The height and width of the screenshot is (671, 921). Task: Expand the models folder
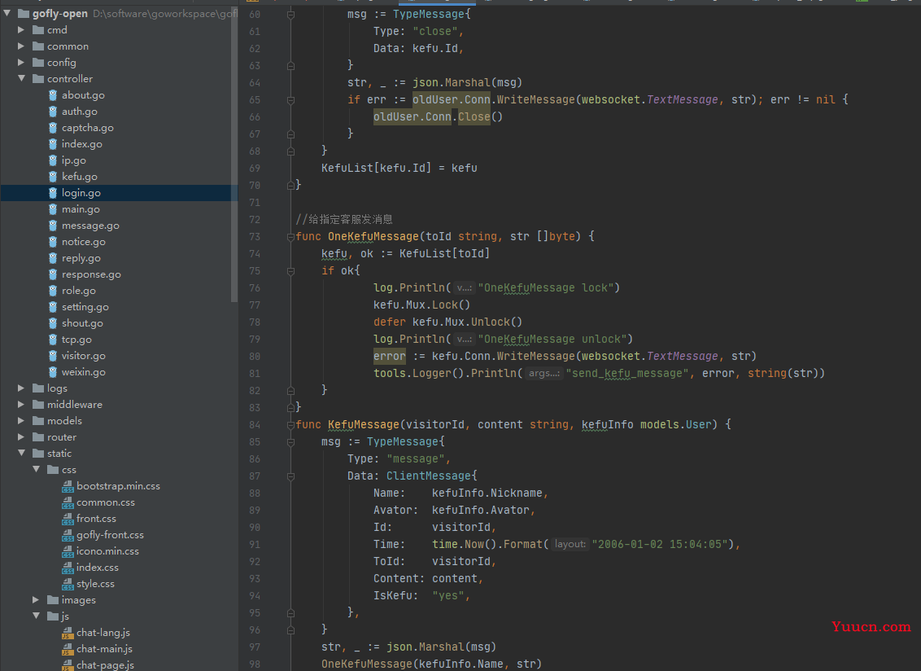coord(21,420)
